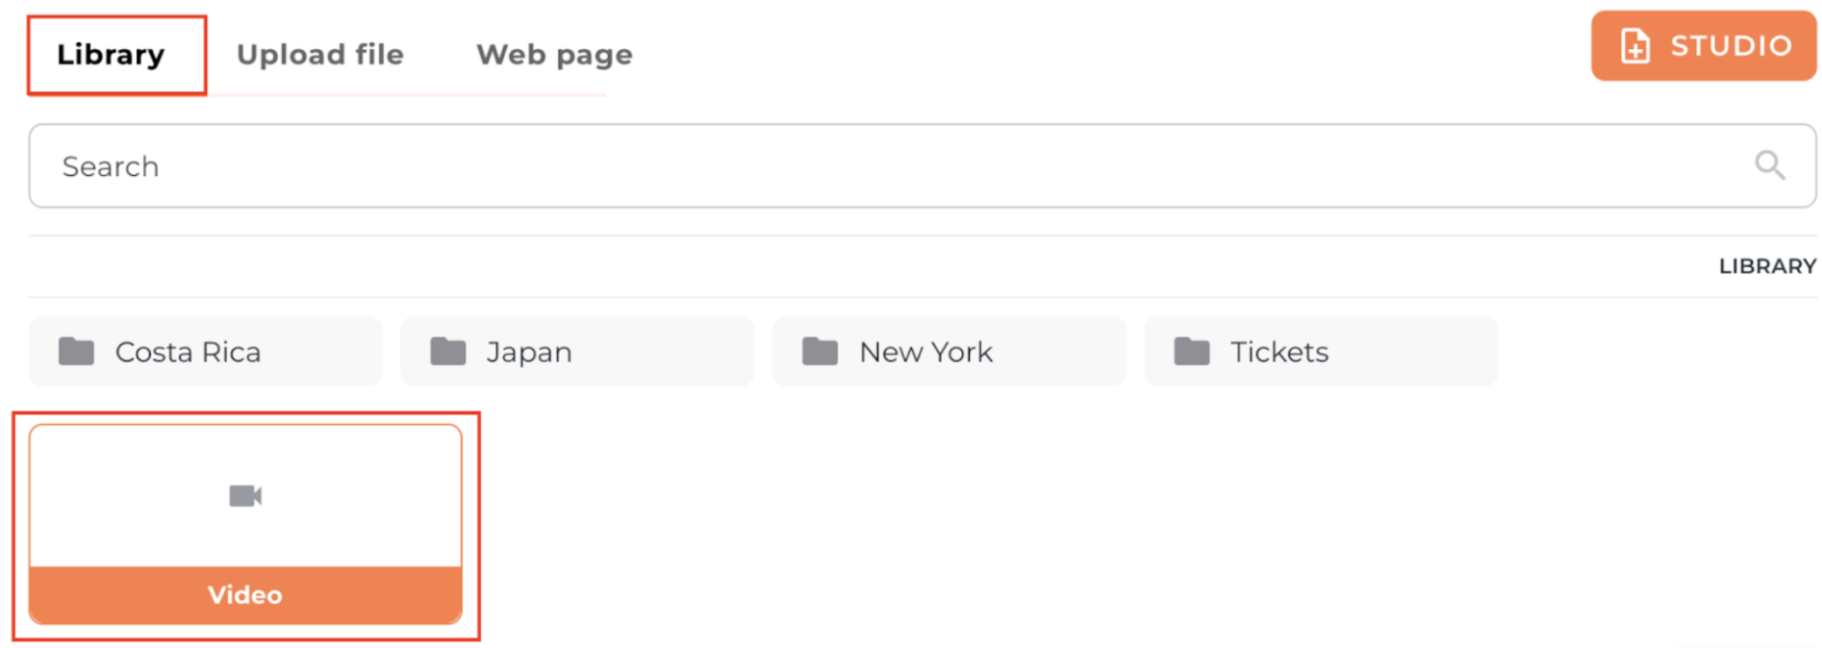The height and width of the screenshot is (648, 1822).
Task: Click the Japan folder icon
Action: 447,352
